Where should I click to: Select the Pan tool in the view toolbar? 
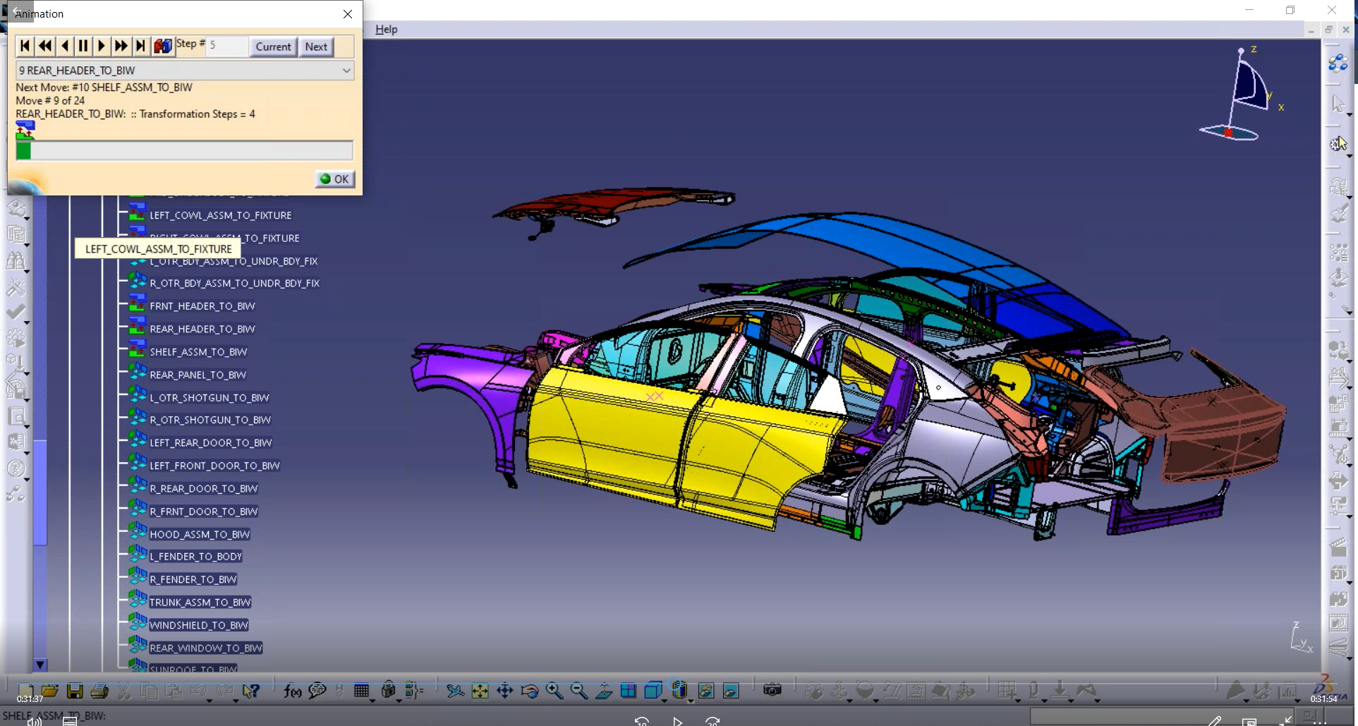coord(505,691)
